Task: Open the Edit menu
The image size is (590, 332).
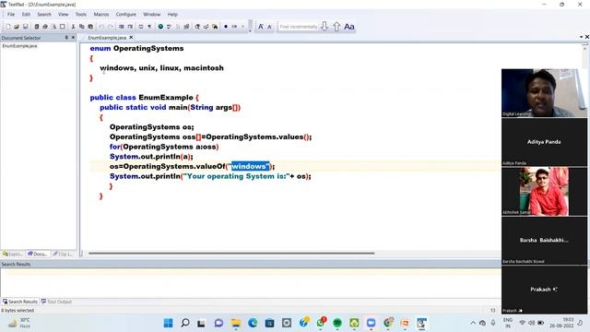Action: (x=26, y=15)
